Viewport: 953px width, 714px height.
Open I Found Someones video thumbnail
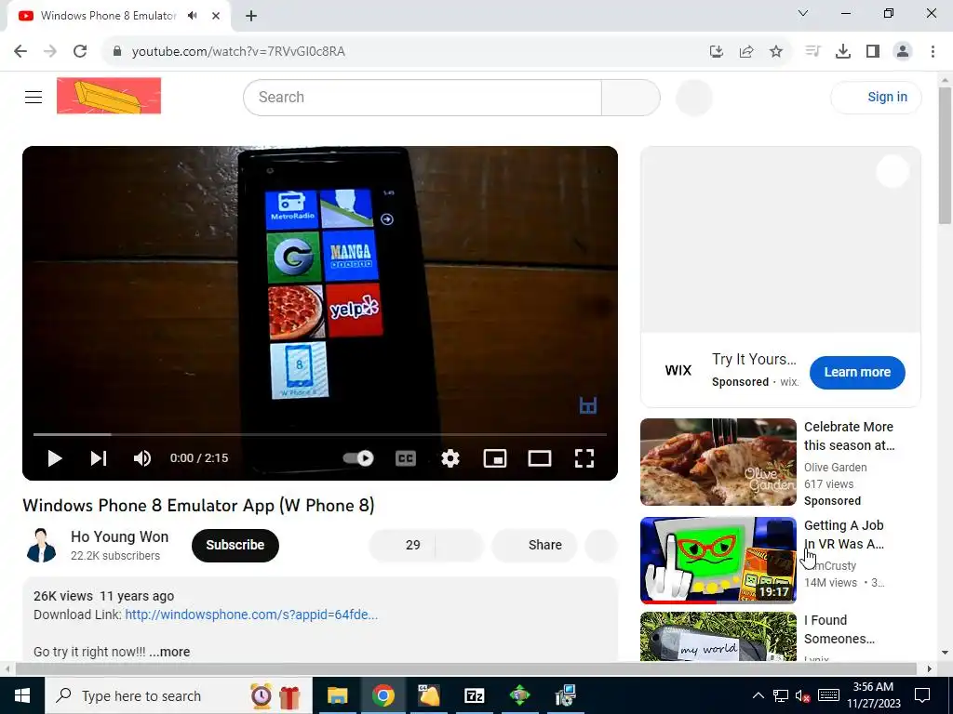click(718, 637)
